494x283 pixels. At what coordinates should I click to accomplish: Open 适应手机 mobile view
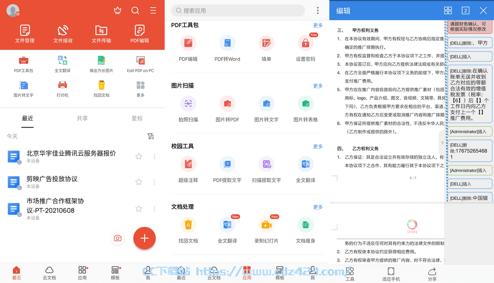pyautogui.click(x=391, y=274)
